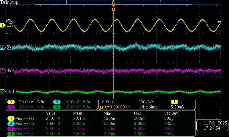
Task: Click channel 1 bandwidth limit coupling icon
Action: click(x=41, y=102)
